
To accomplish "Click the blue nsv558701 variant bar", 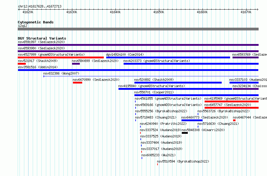I will coord(196,95).
